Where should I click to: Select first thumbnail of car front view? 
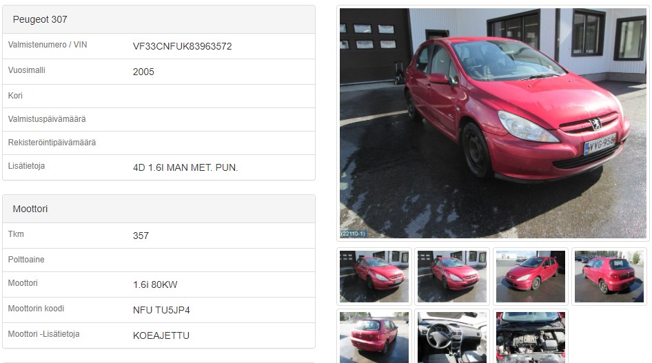point(374,276)
